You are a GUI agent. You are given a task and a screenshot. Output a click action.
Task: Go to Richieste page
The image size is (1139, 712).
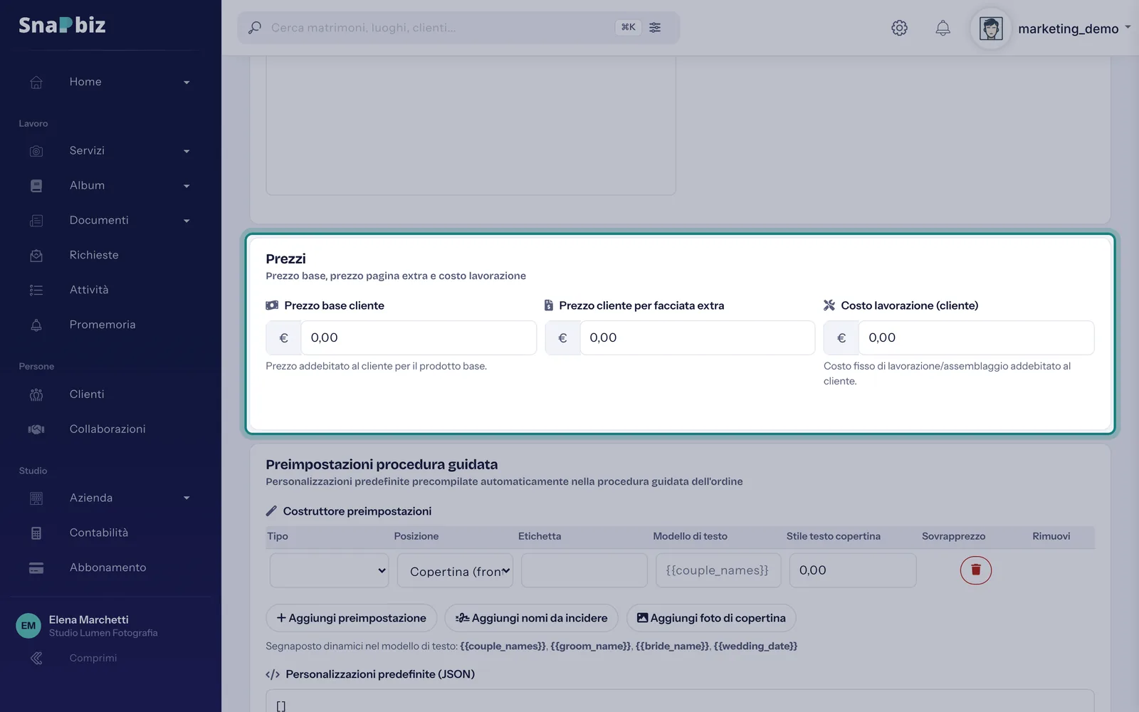(94, 255)
